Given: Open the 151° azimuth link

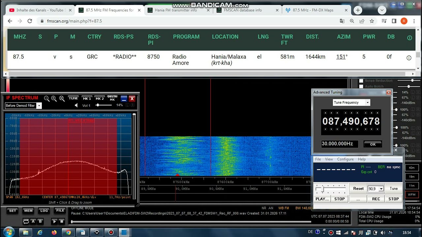Looking at the screenshot, I should coord(342,57).
